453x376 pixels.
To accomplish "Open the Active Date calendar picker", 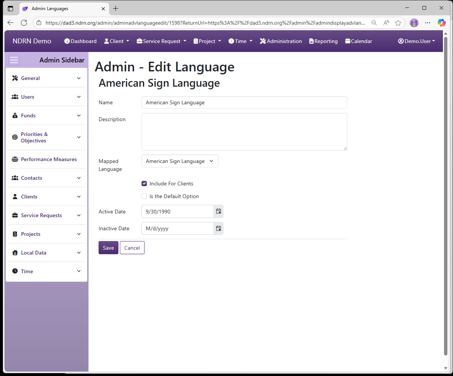I will (218, 211).
